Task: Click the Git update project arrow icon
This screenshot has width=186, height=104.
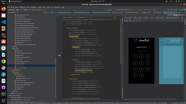Action: (x=158, y=10)
